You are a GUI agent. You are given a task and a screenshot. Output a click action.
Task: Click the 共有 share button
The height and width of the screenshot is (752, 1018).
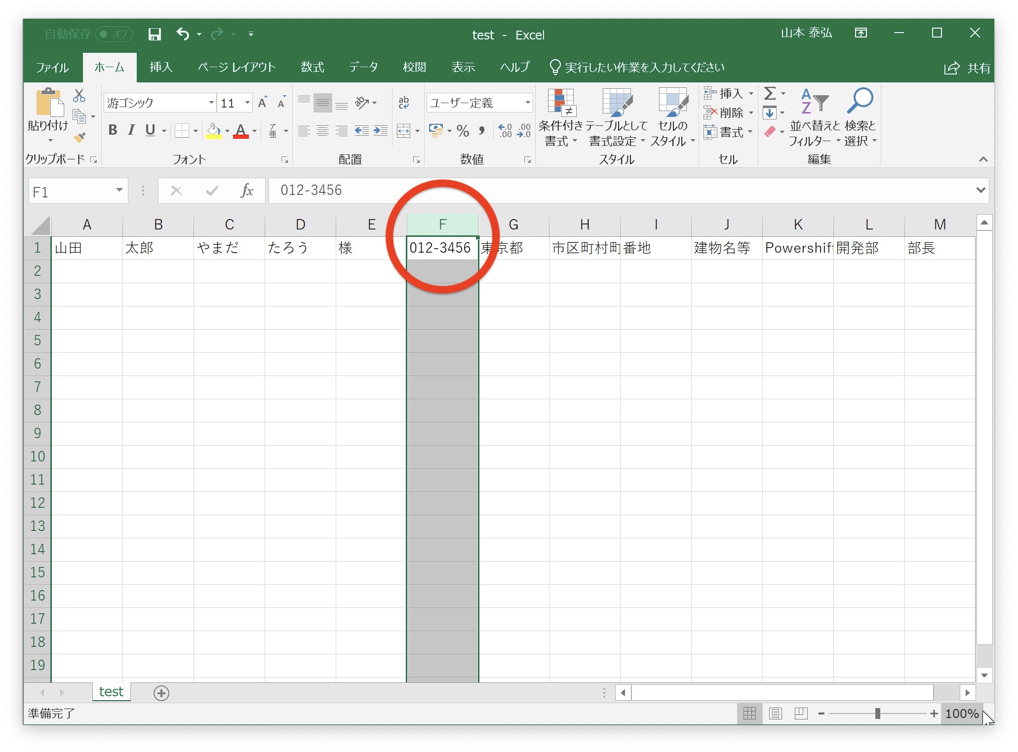(x=967, y=68)
